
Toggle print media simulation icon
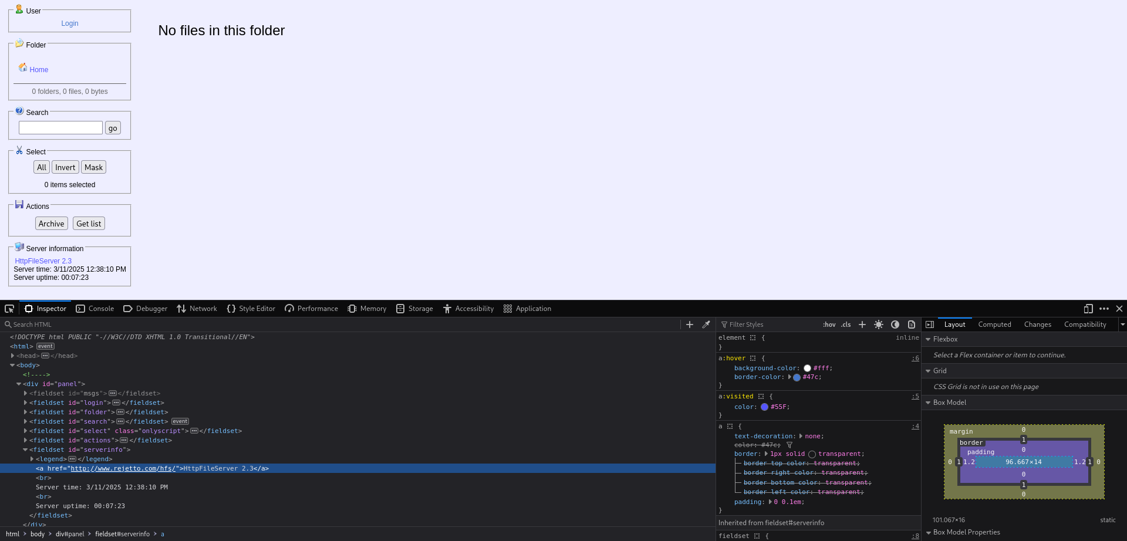912,324
